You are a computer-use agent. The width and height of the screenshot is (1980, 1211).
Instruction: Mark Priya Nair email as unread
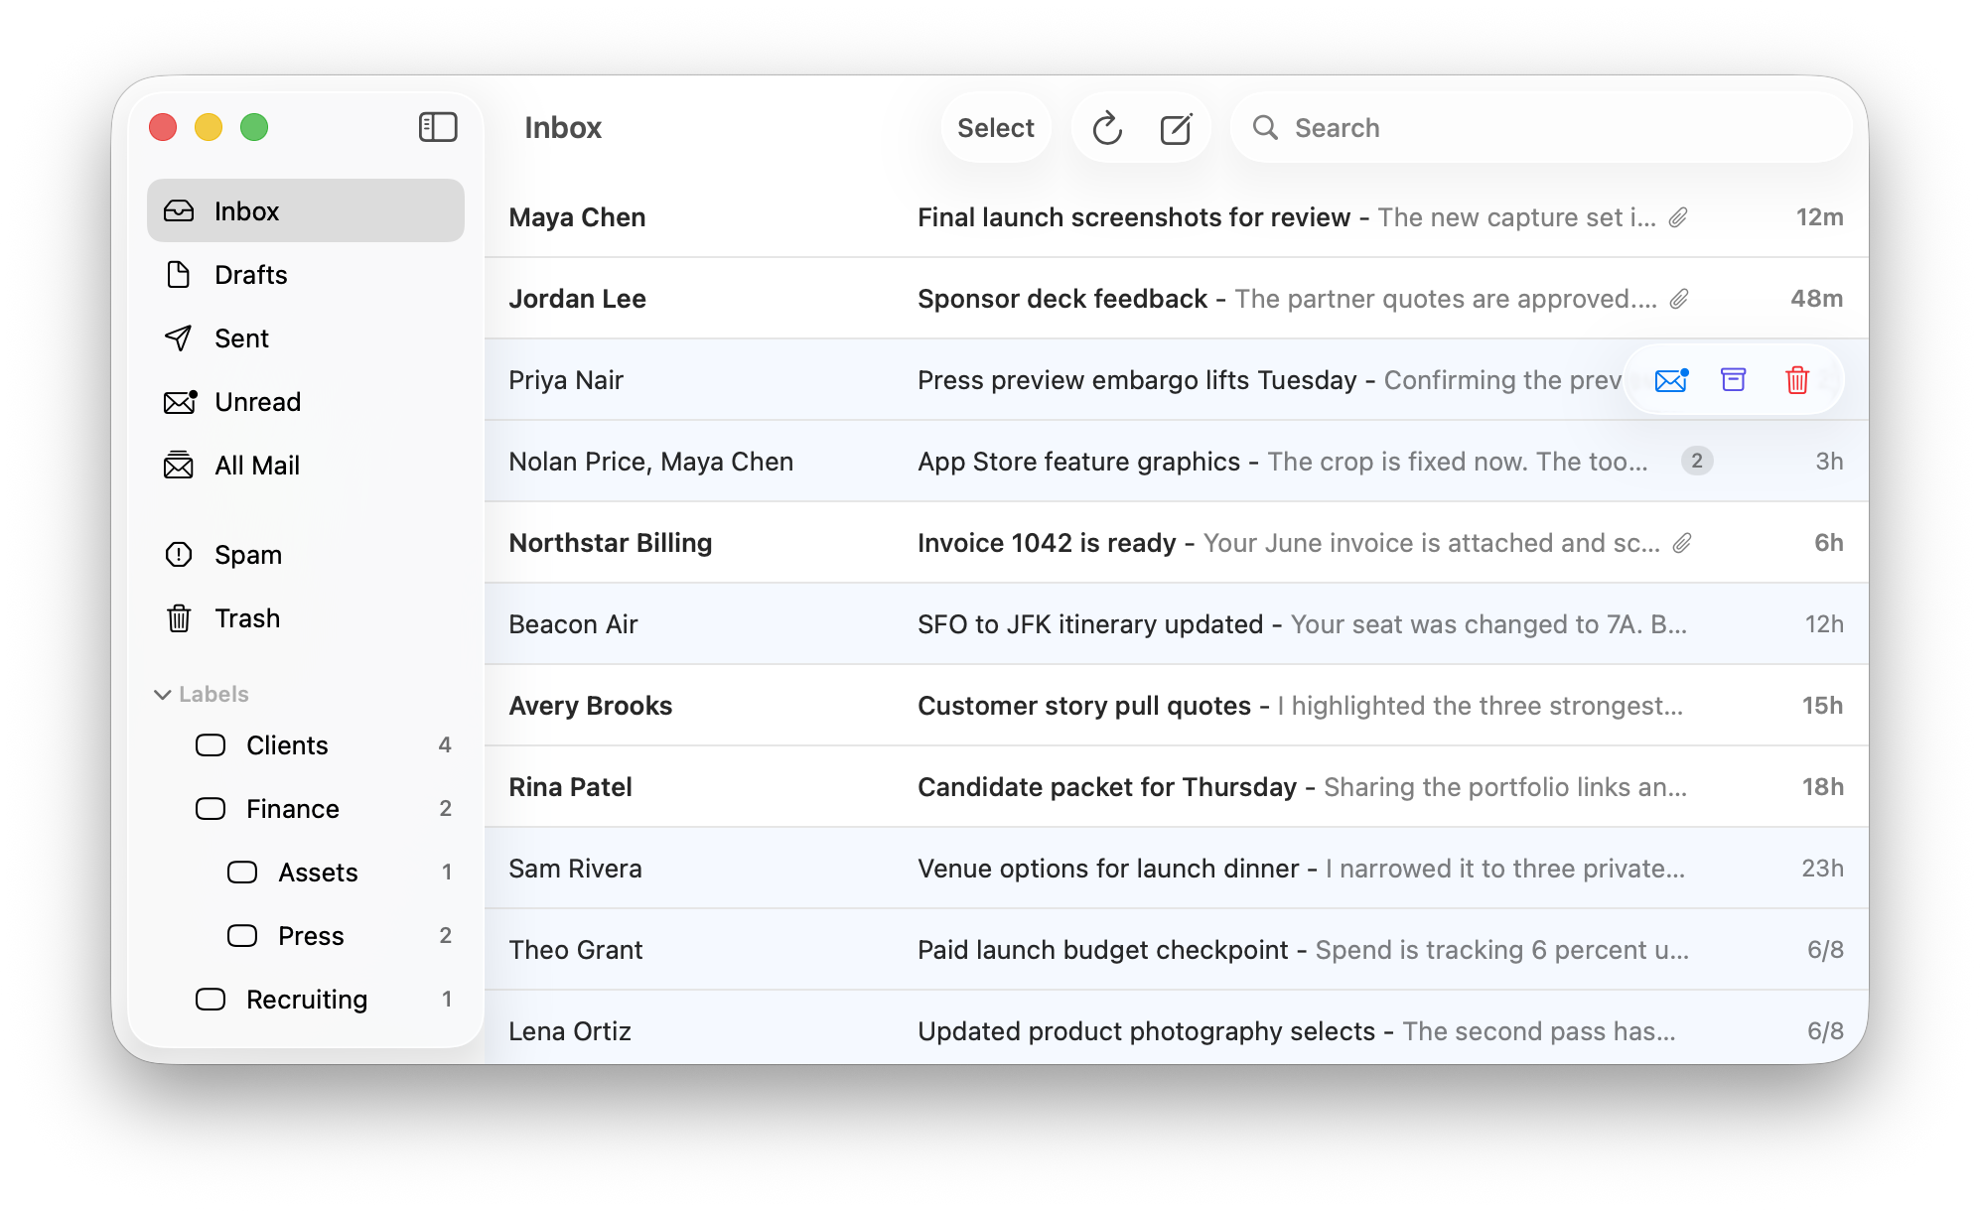(x=1671, y=380)
